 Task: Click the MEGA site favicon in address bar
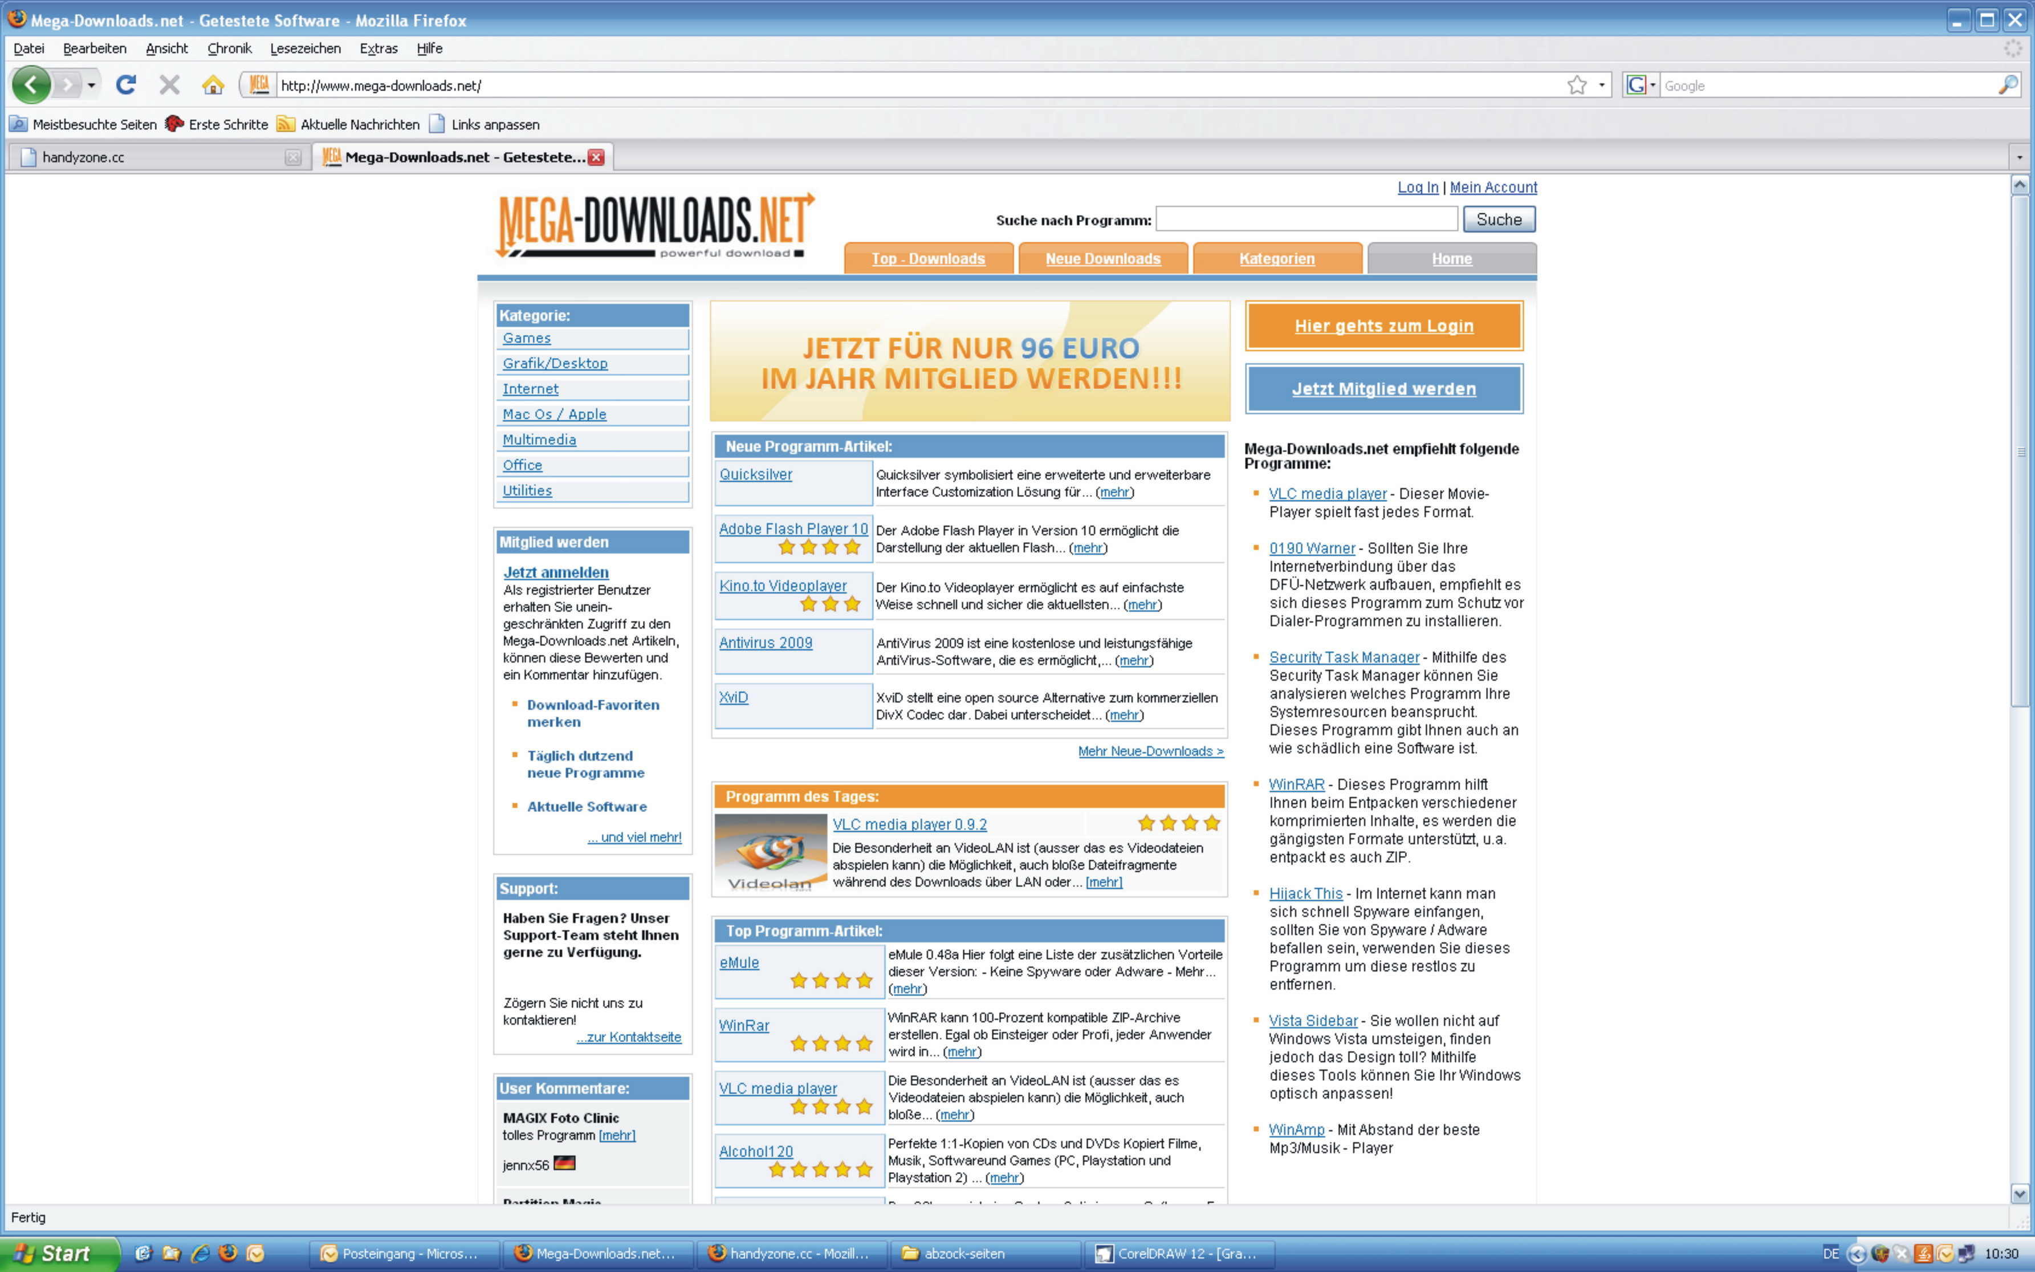259,85
